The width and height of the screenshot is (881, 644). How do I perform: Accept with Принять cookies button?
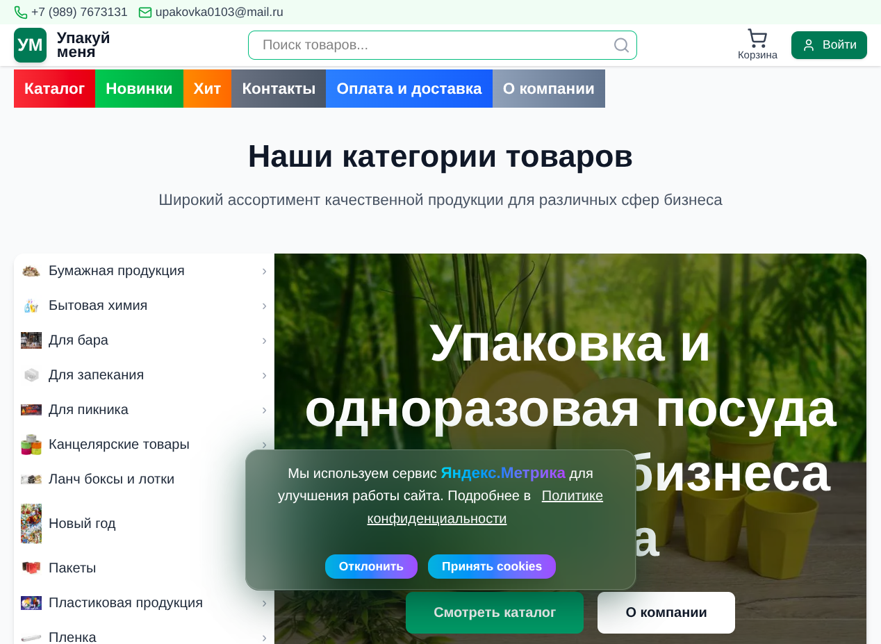pos(492,566)
